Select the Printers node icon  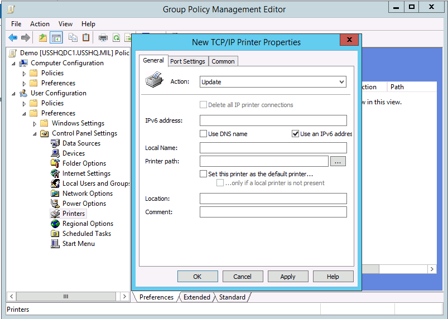click(x=55, y=214)
